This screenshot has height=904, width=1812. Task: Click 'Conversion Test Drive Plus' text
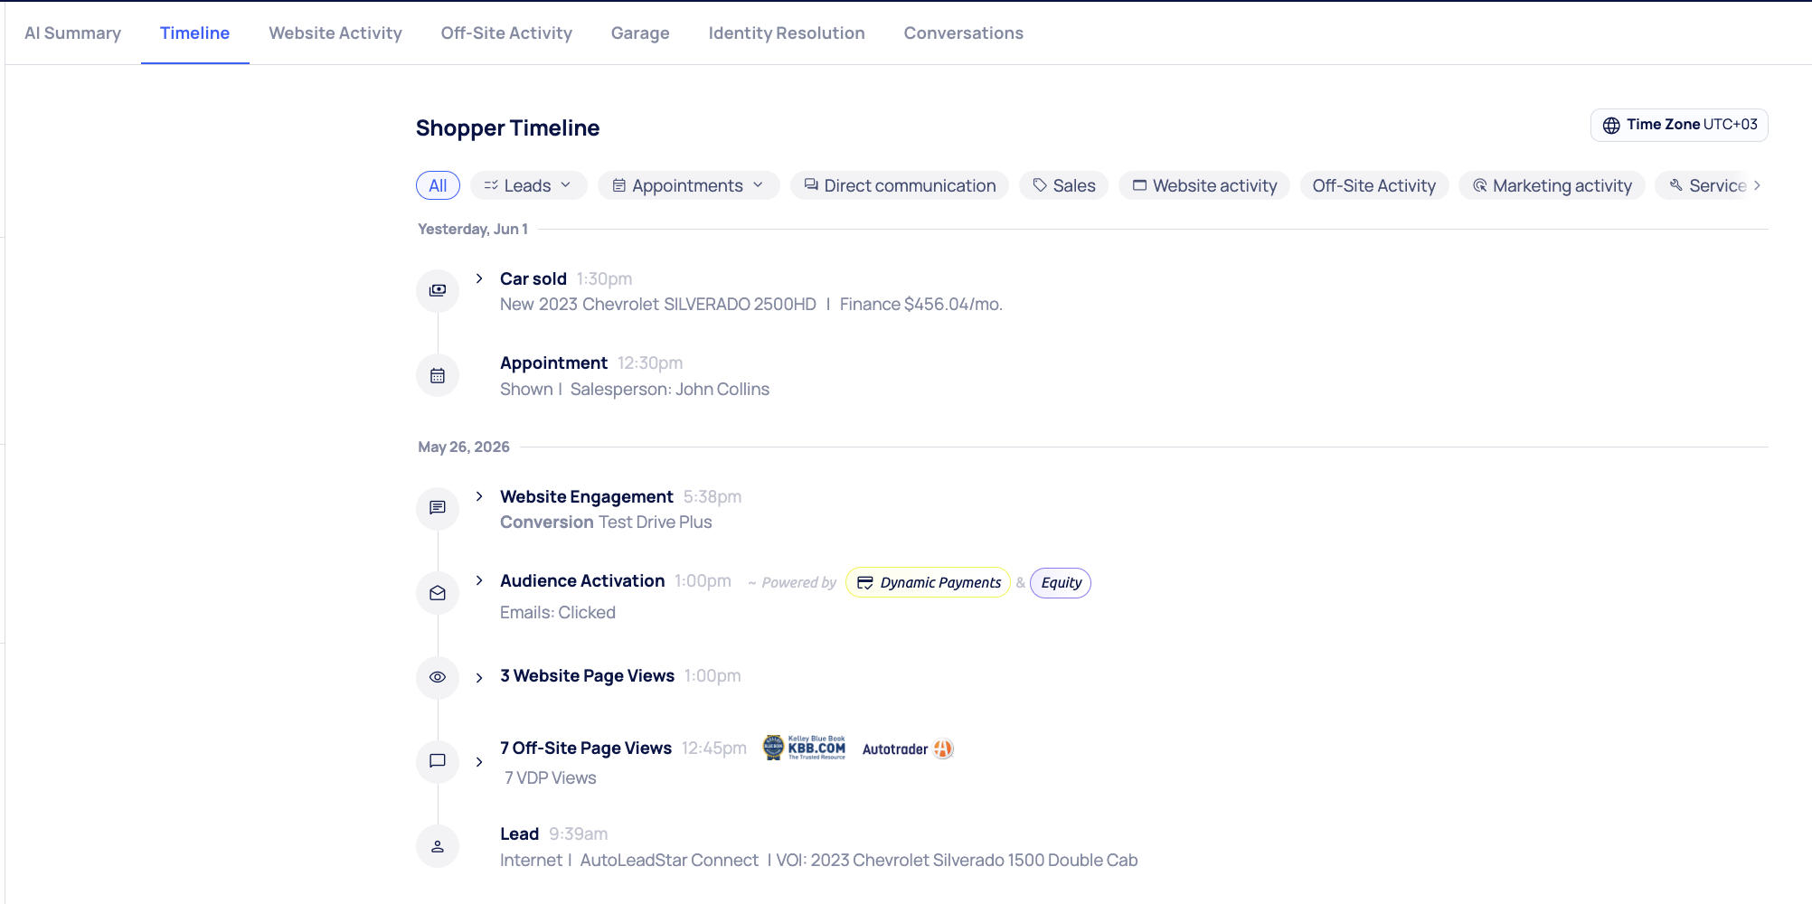click(606, 522)
